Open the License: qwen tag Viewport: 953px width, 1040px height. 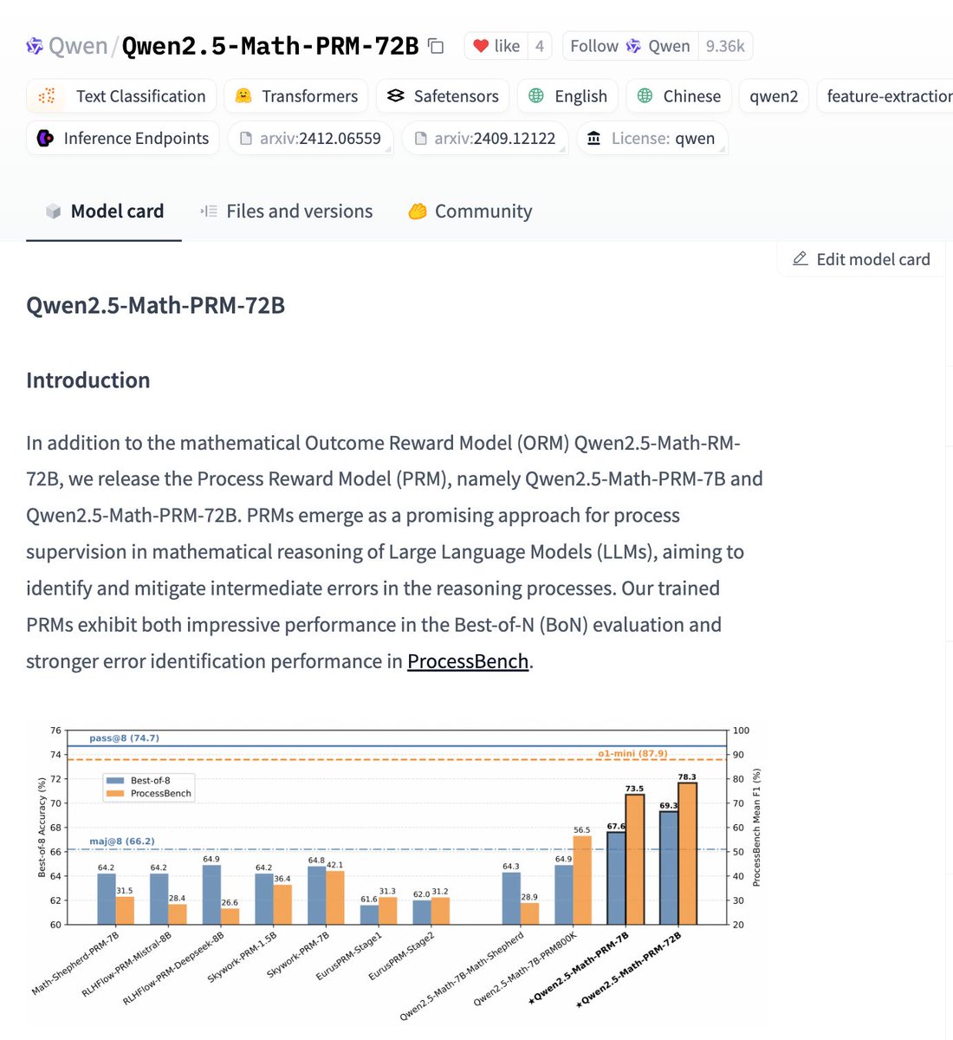coord(652,138)
